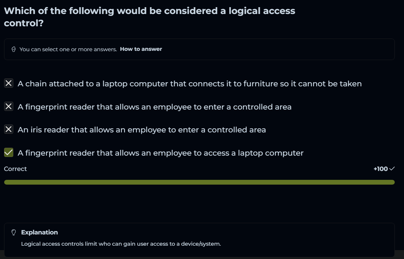Toggle the controlled-area fingerprint reader checkbox
404x259 pixels.
pos(9,106)
